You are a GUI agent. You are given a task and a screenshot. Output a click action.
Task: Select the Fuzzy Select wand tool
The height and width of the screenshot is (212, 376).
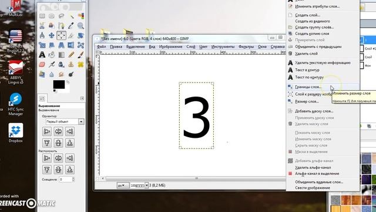pos(71,16)
